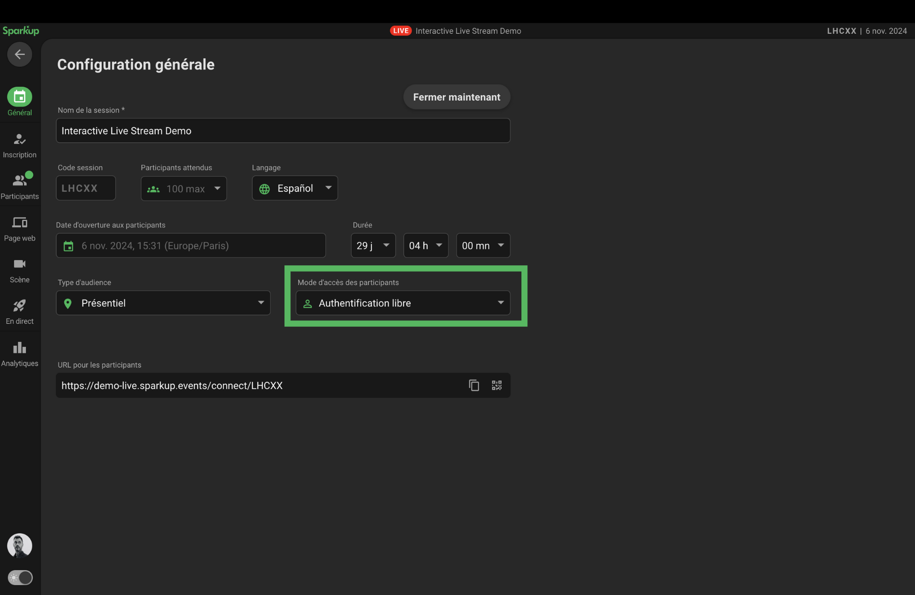Open the Type d'audience Présentiel dropdown

[163, 303]
